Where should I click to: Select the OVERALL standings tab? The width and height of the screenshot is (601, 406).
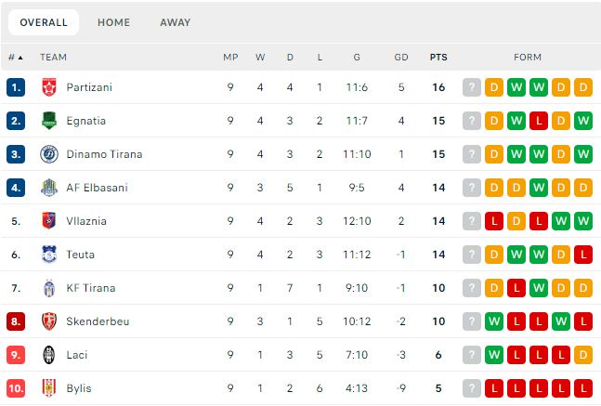click(44, 22)
